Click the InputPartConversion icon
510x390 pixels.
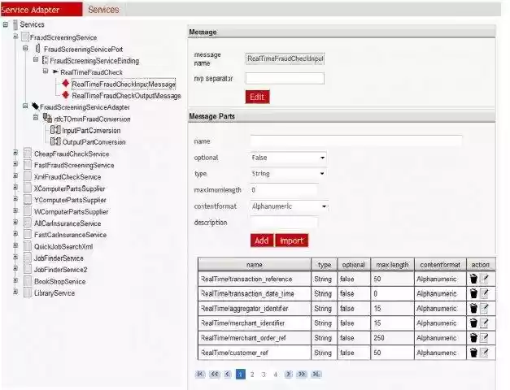55,130
